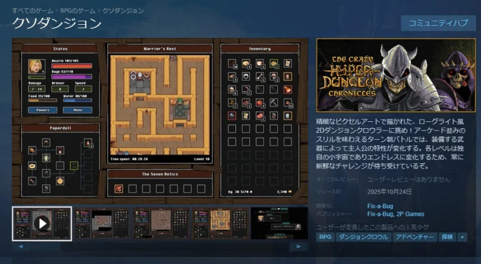Image resolution: width=481 pixels, height=264 pixels.
Task: View the fifth thumbnail with the dark dialogue scene
Action: (x=279, y=223)
